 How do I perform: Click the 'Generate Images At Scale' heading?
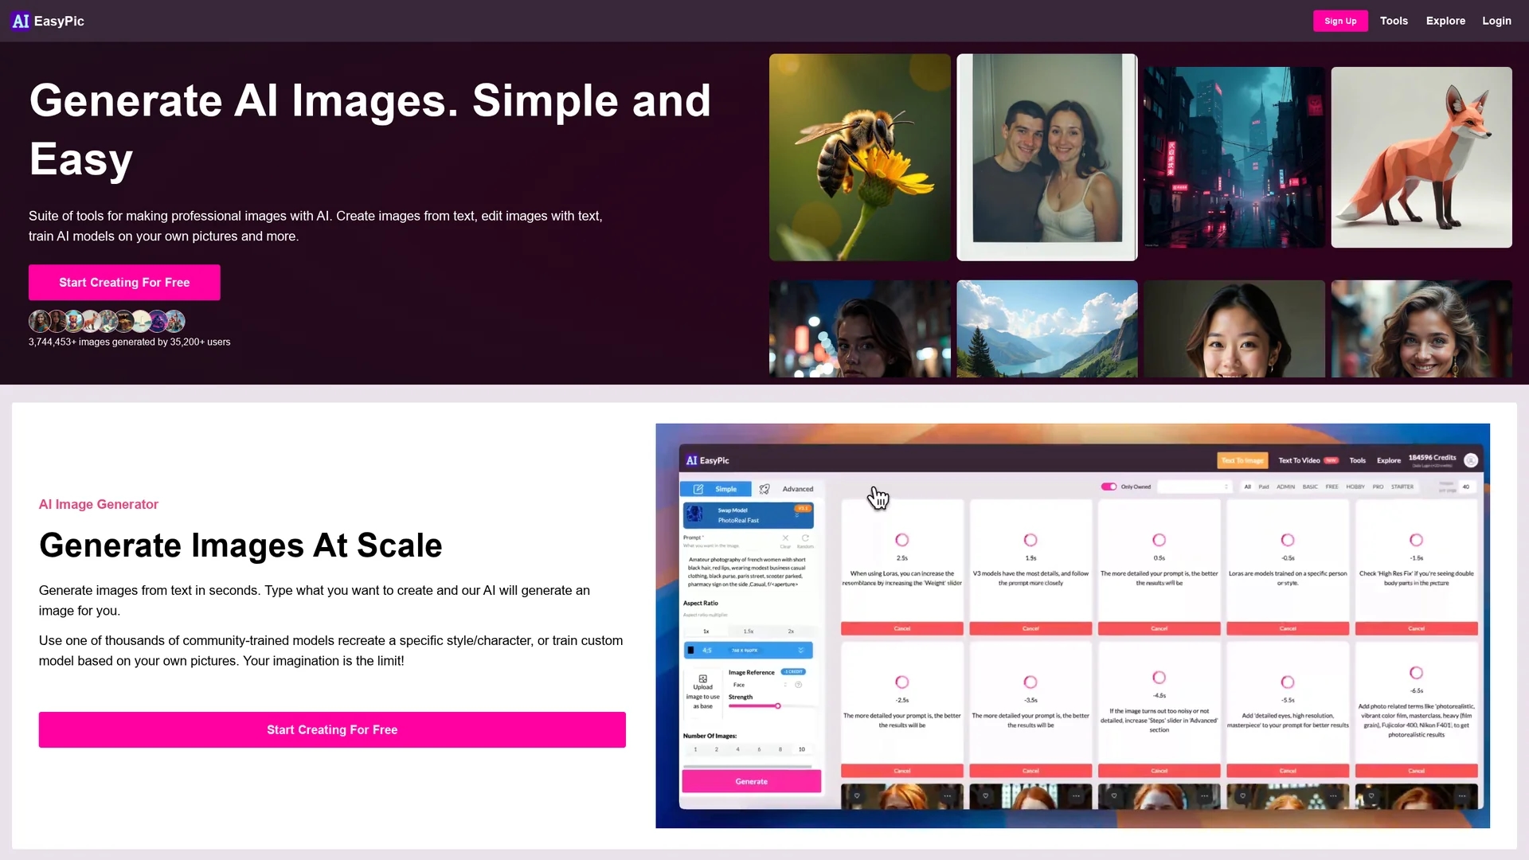click(x=240, y=545)
